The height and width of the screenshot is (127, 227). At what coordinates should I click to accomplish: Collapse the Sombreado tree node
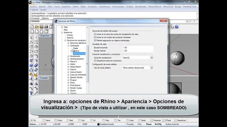click(68, 46)
